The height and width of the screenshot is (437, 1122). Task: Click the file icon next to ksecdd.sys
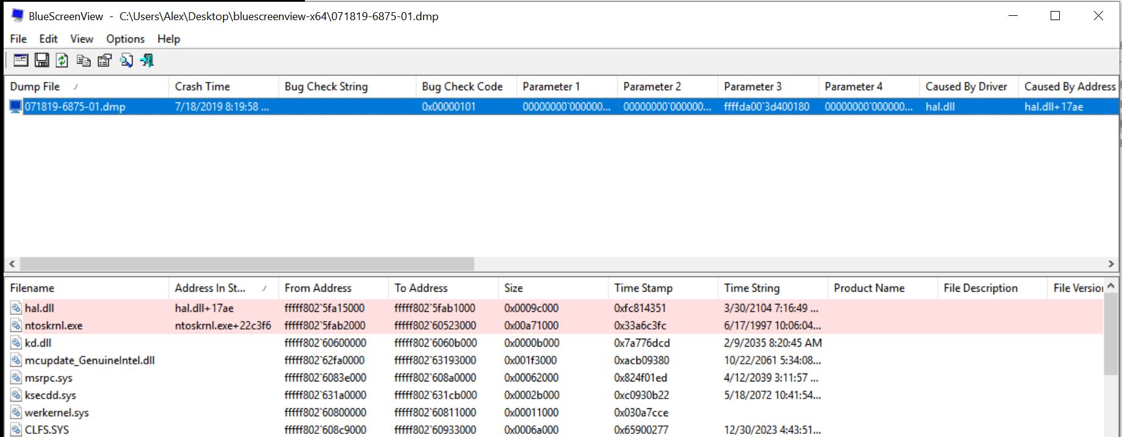[x=16, y=395]
